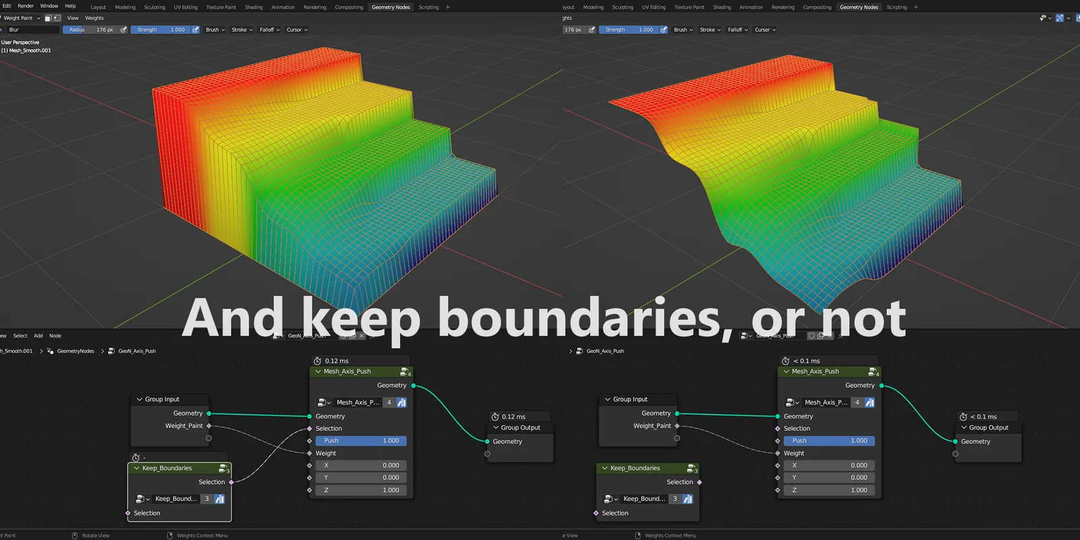The image size is (1080, 540).
Task: Collapse the Group Output node in right editor
Action: click(964, 428)
